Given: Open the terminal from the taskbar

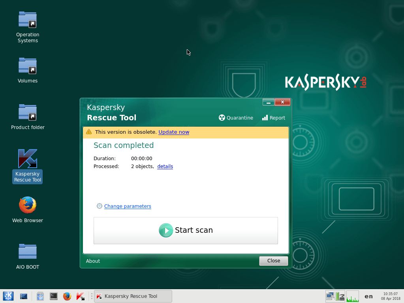Looking at the screenshot, I should click(x=53, y=296).
